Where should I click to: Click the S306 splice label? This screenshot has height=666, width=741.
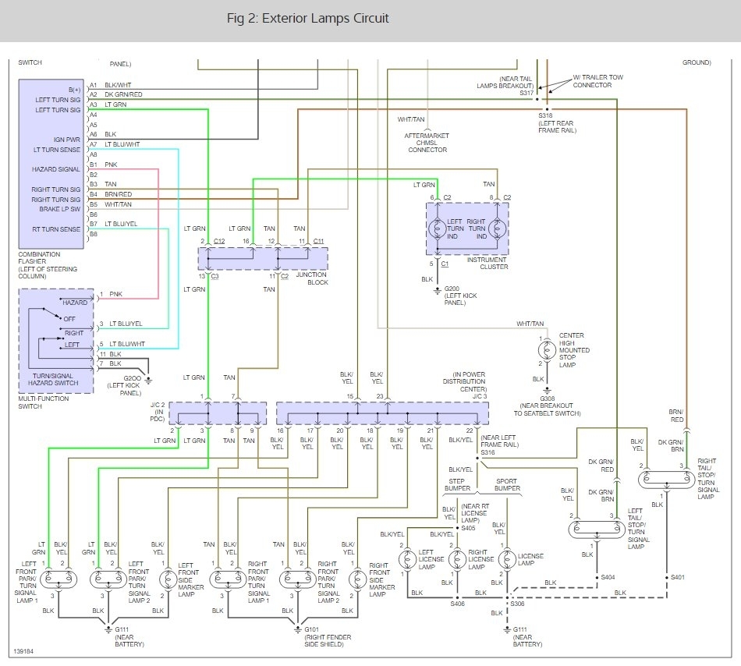coord(517,604)
